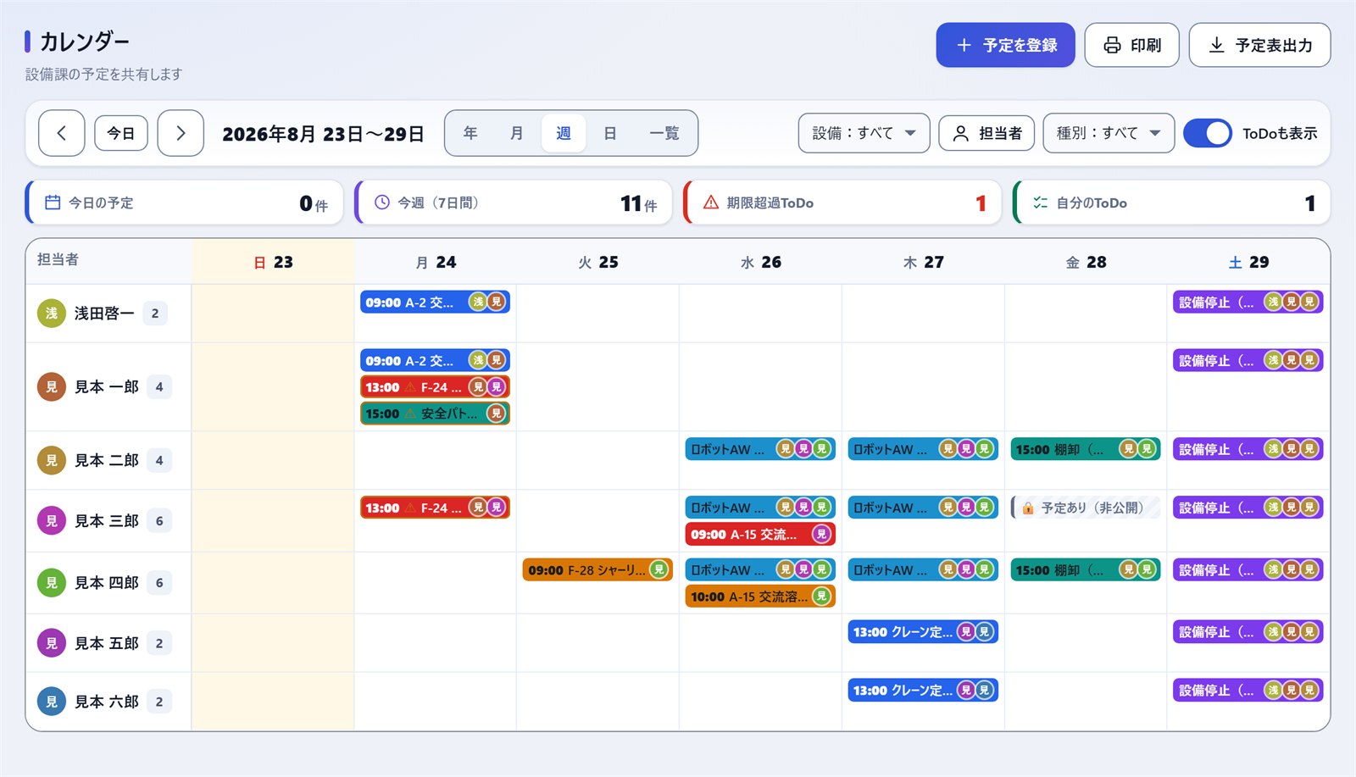Screen dimensions: 1356x777
Task: Open 見本 五郎's 13:00 クレーン定 event
Action: (923, 632)
